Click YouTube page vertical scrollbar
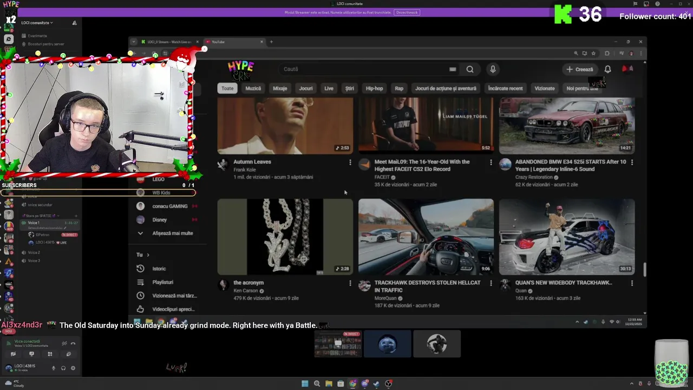Image resolution: width=693 pixels, height=390 pixels. tap(644, 269)
